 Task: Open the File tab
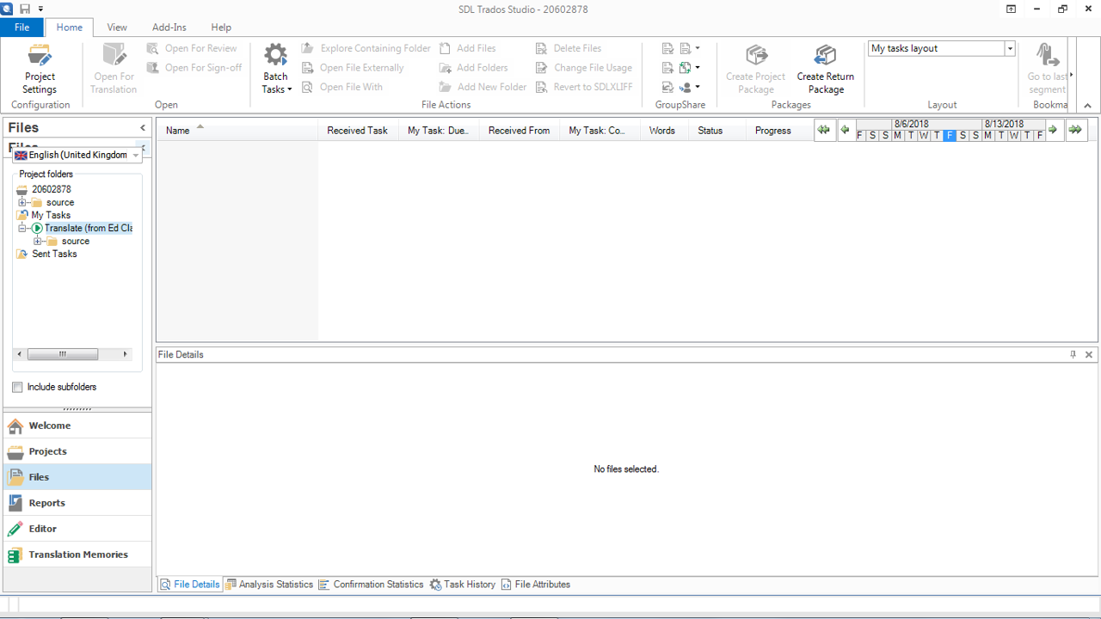click(x=22, y=28)
